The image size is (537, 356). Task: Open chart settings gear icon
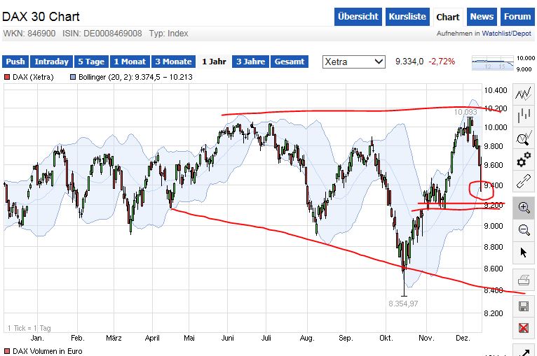coord(523,161)
